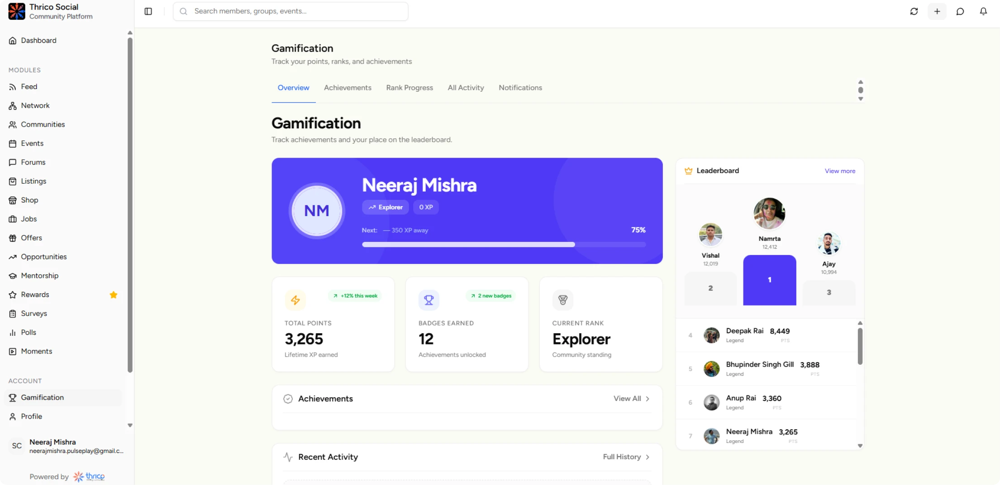Toggle the sidebar collapse icon

pyautogui.click(x=148, y=11)
